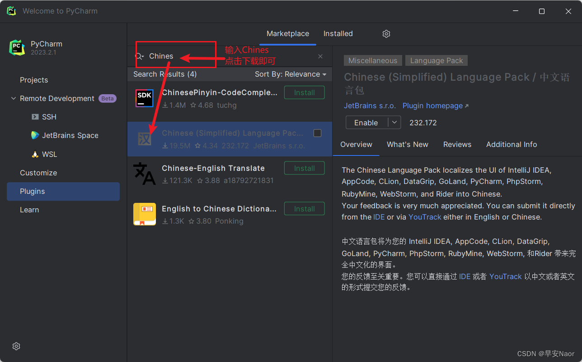The width and height of the screenshot is (582, 362).
Task: Click the Enable button
Action: [x=366, y=122]
